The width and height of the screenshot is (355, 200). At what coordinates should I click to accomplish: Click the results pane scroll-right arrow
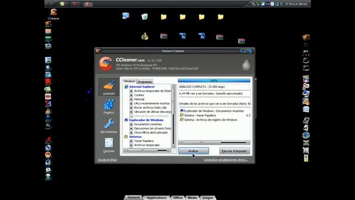248,142
